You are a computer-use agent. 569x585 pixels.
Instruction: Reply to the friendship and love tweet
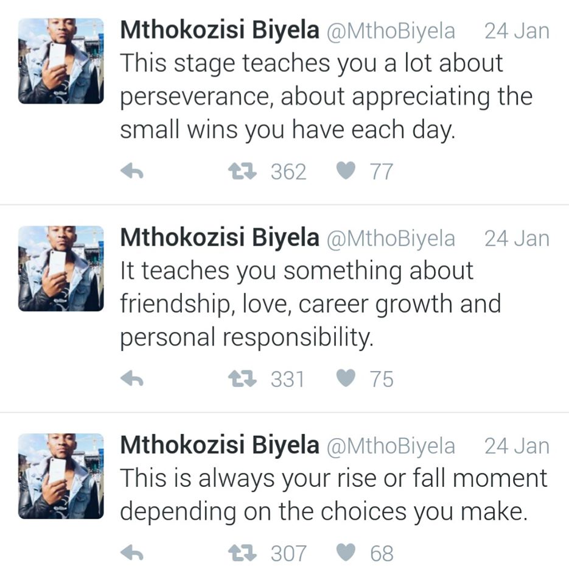click(x=132, y=379)
